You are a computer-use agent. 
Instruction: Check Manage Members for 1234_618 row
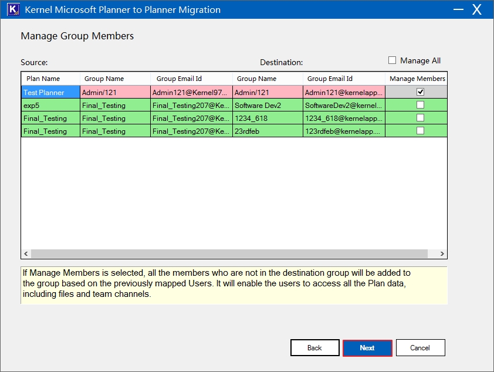pyautogui.click(x=420, y=118)
